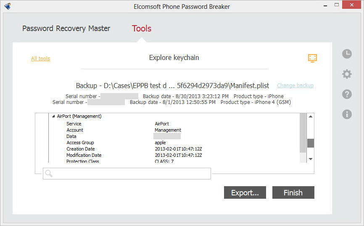Collapse the AirPort (Management) tree node
364x226 pixels.
[x=53, y=117]
